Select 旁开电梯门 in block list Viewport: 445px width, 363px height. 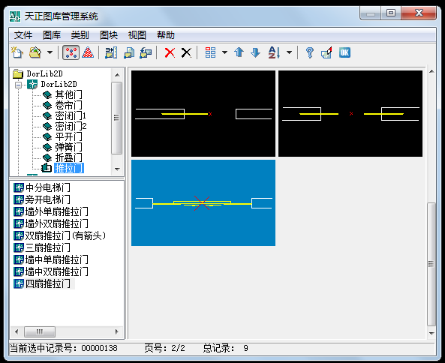click(x=48, y=199)
